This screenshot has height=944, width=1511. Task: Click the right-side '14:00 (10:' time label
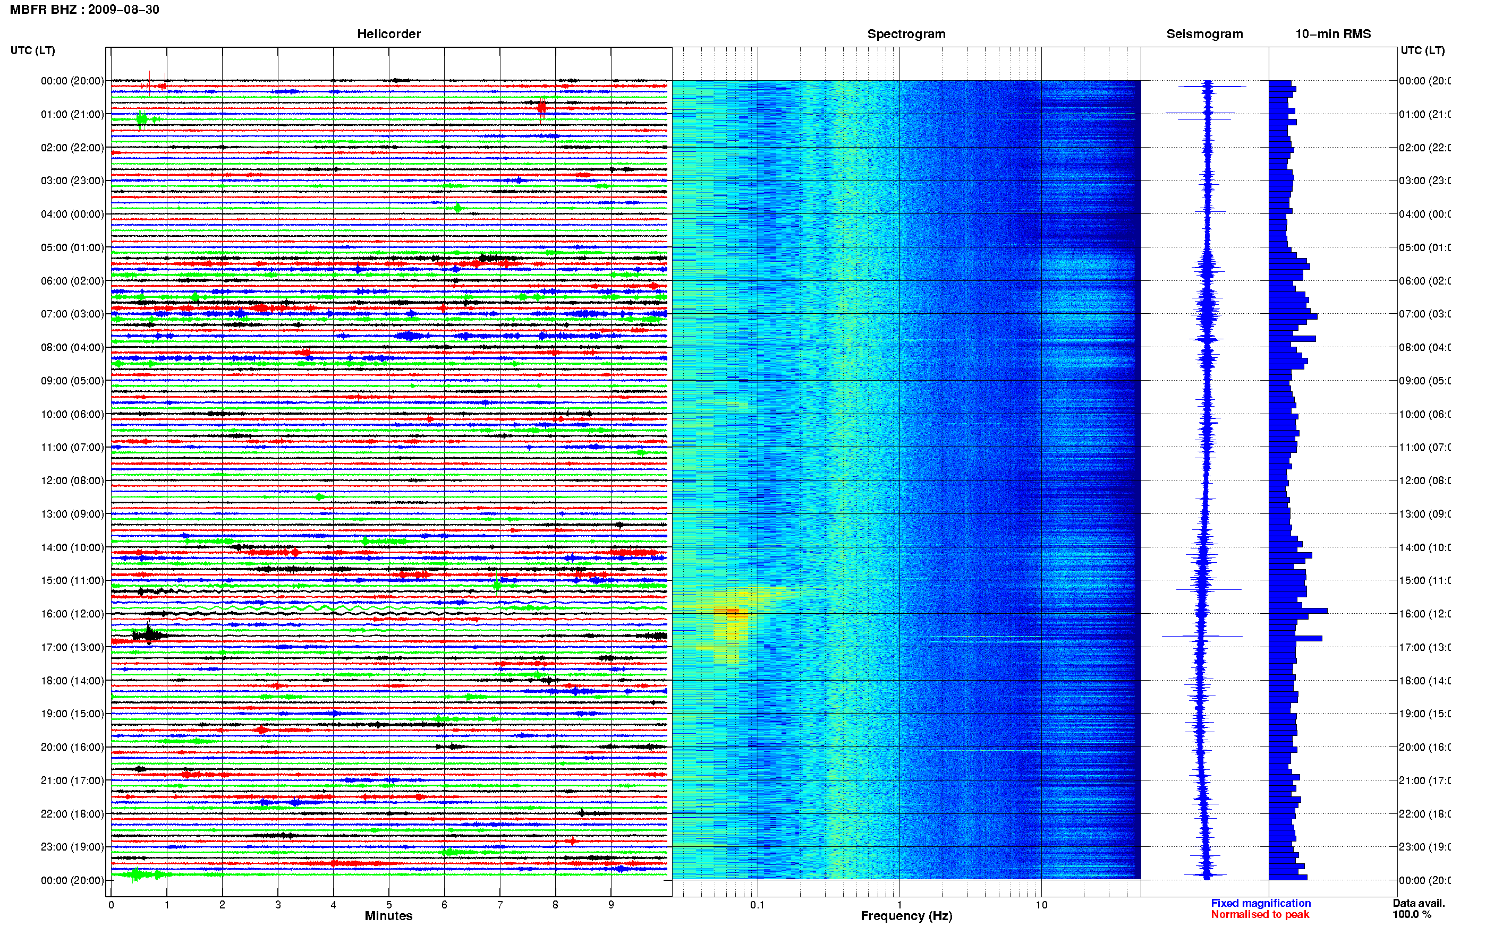(x=1425, y=547)
